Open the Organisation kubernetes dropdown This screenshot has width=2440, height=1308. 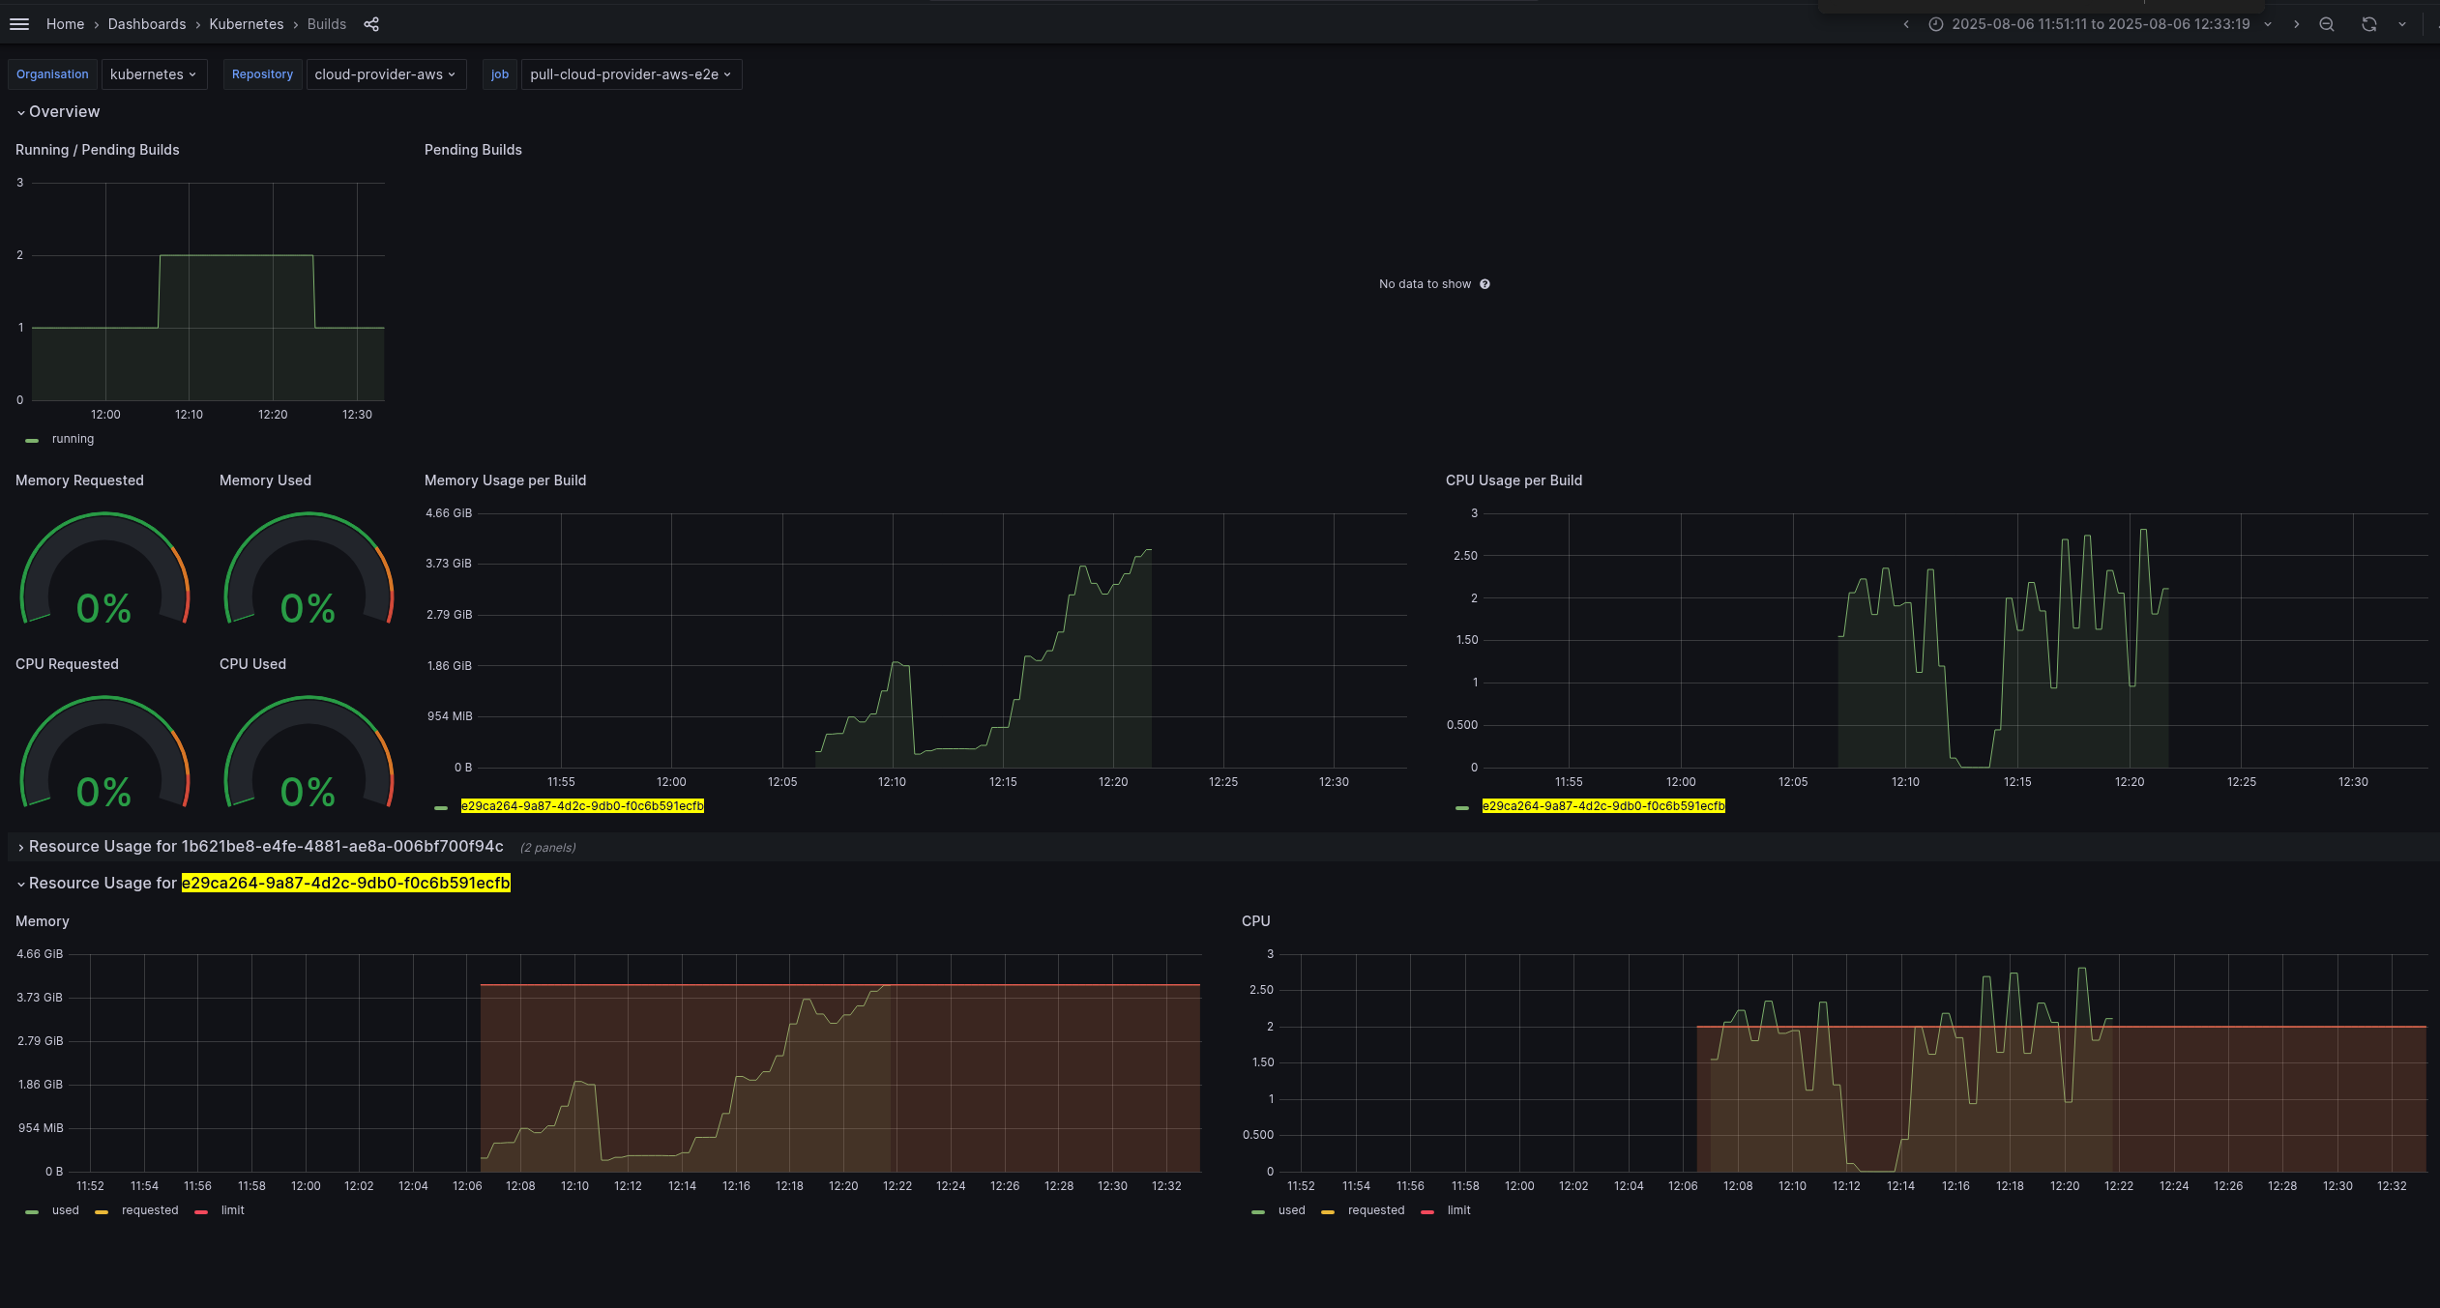(x=154, y=74)
